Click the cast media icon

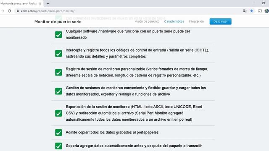pyautogui.click(x=260, y=11)
